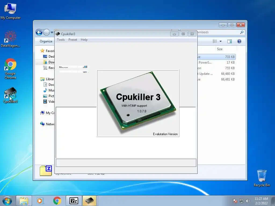Click the Explorer search magnifier icon
This screenshot has height=206, width=275.
(242, 32)
